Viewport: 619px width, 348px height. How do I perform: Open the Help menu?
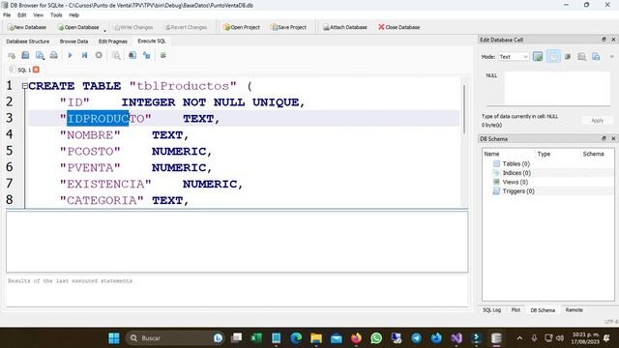coord(74,15)
